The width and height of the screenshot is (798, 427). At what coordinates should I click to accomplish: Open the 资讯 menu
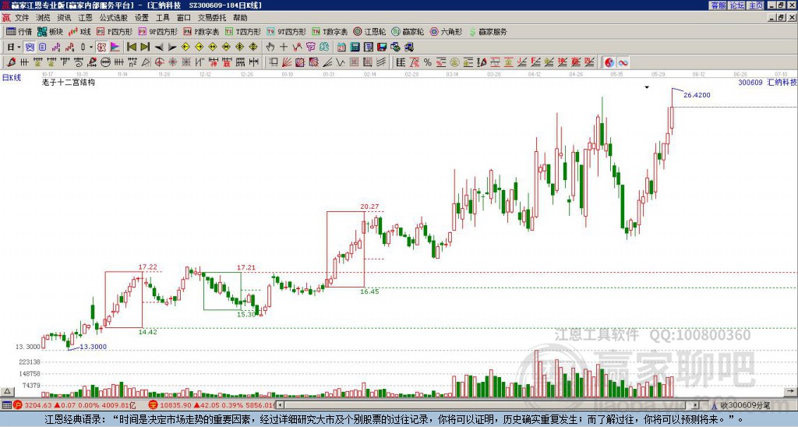[x=64, y=18]
